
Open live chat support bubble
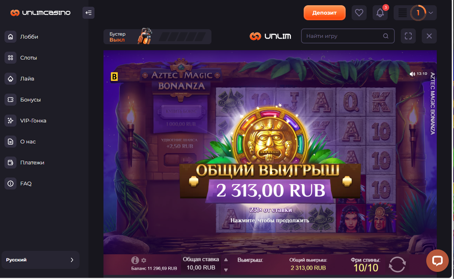(x=438, y=261)
